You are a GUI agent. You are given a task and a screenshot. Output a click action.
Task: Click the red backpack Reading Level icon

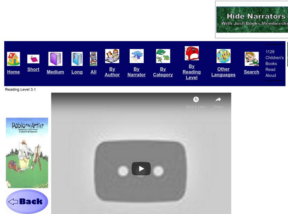click(x=192, y=53)
